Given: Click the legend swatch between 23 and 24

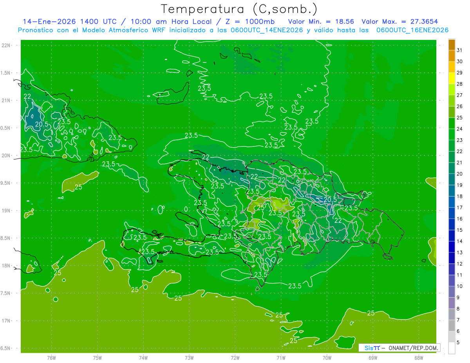Looking at the screenshot, I should [452, 135].
